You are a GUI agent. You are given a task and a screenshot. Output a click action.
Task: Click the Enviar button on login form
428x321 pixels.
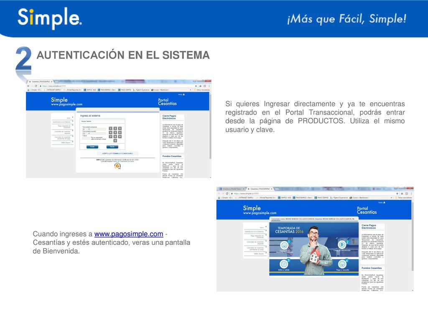(92, 147)
